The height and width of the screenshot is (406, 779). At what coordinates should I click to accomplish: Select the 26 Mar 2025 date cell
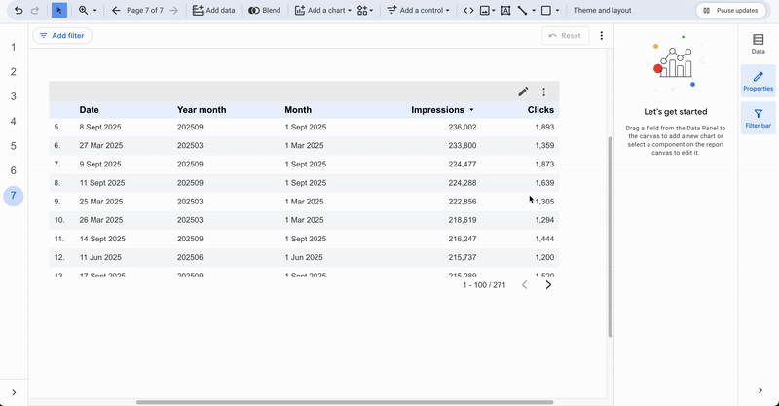point(101,220)
